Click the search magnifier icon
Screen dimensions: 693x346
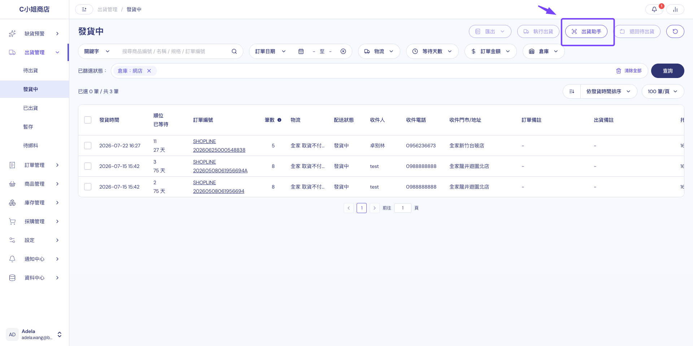click(234, 51)
